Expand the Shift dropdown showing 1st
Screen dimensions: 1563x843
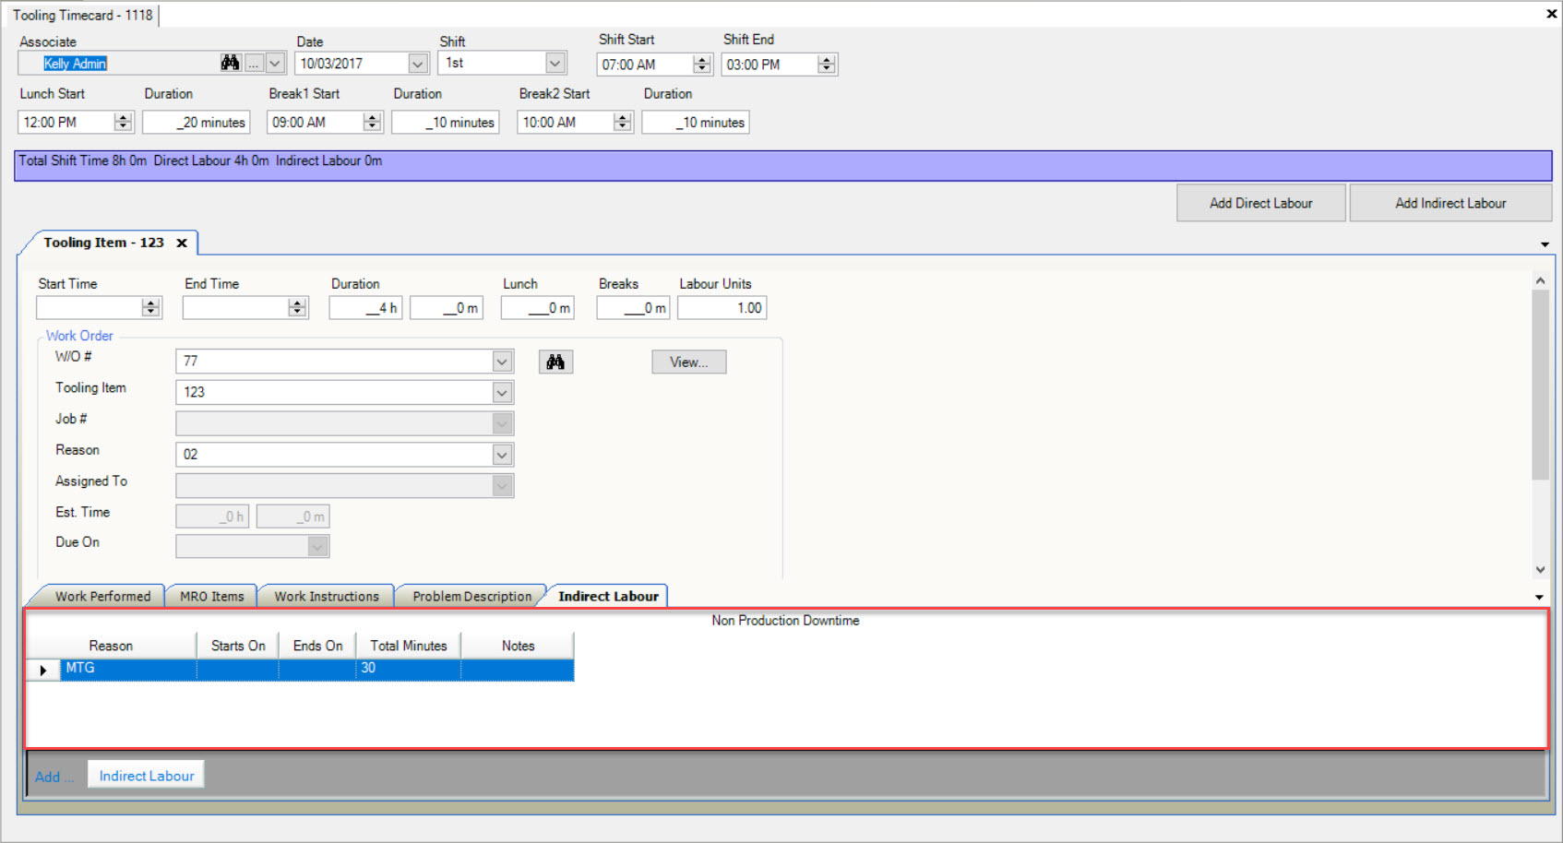coord(555,63)
